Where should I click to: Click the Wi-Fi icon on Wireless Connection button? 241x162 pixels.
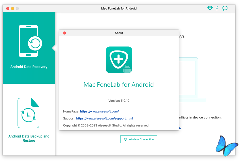[x=126, y=139]
